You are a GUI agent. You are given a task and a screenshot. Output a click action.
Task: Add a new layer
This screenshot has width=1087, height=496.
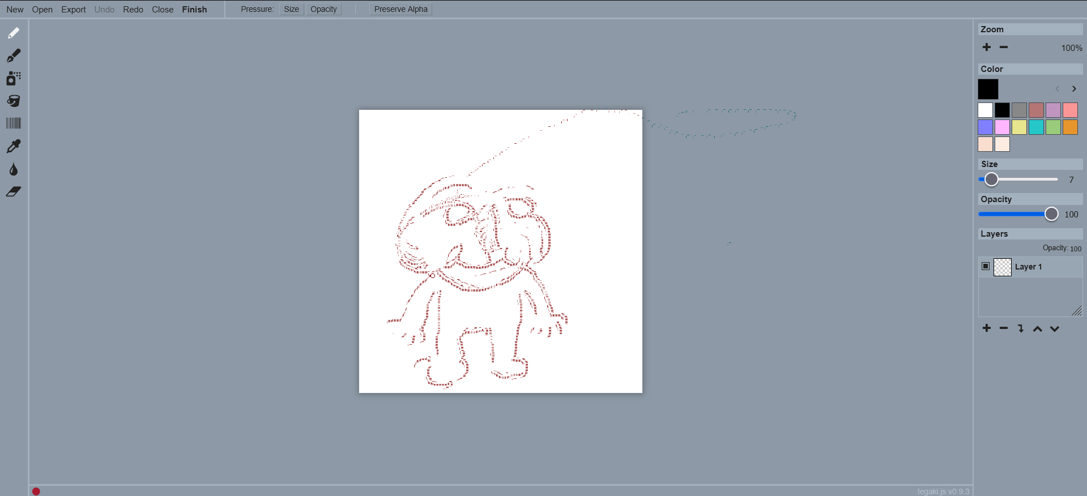pos(987,328)
